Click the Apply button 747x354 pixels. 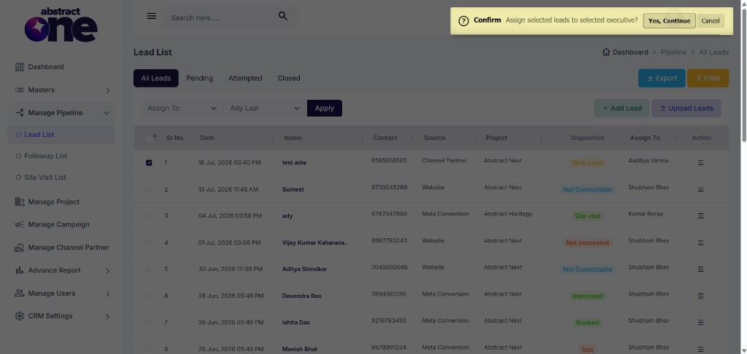pos(325,108)
